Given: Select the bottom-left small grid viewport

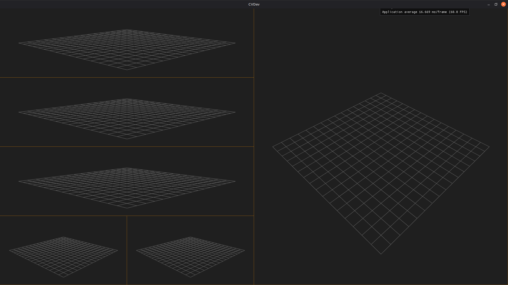Looking at the screenshot, I should coord(63,251).
